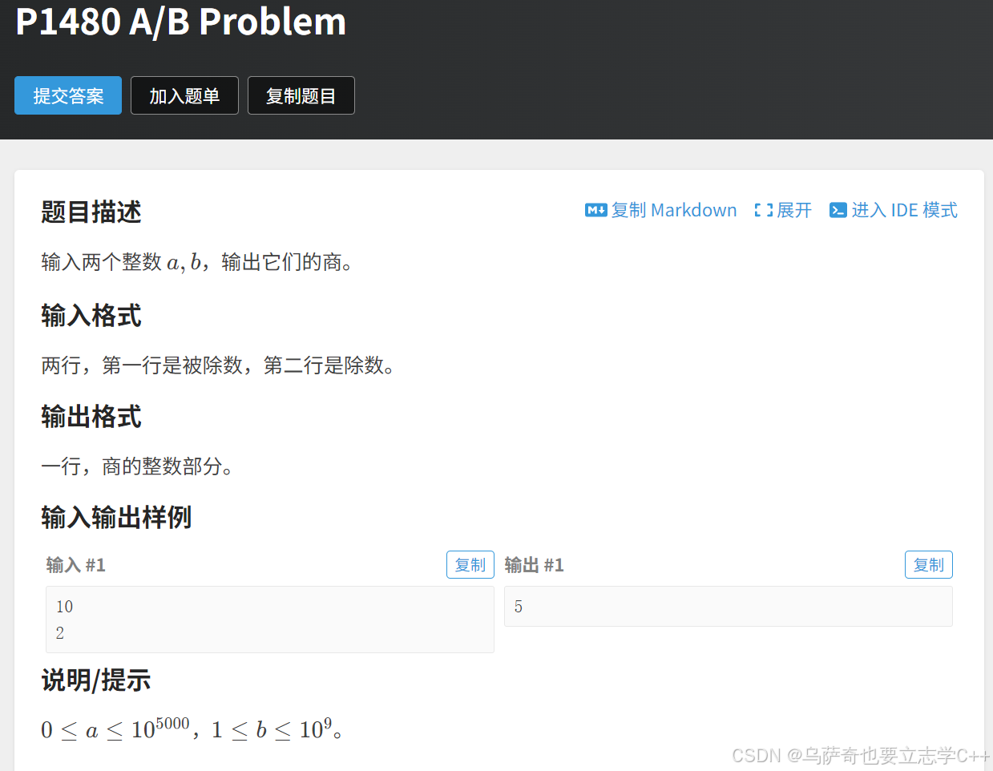993x771 pixels.
Task: Click the sentence 输入两个整数 a, b，输出它们的商。
Action: point(197,262)
